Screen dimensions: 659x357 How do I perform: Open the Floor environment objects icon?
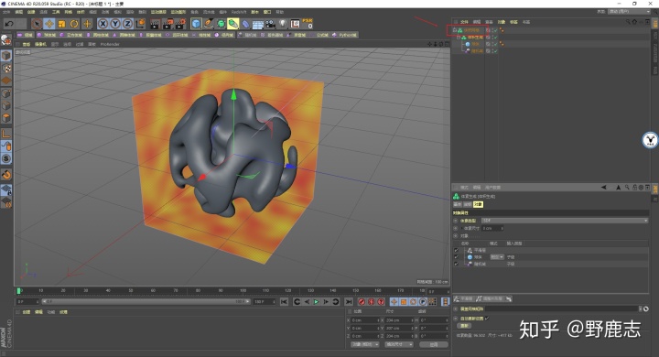258,24
